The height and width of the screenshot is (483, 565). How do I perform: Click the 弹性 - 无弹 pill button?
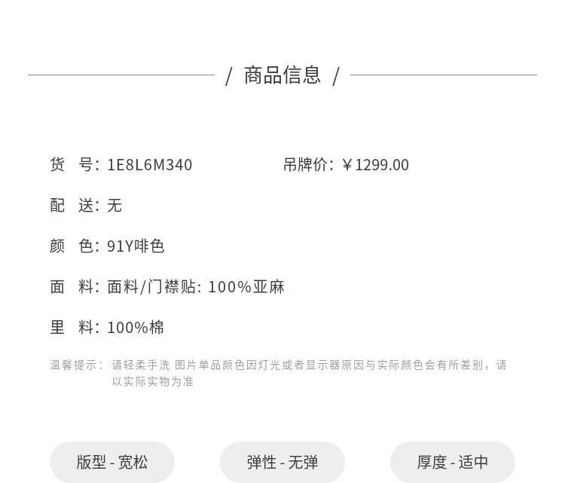(x=282, y=462)
